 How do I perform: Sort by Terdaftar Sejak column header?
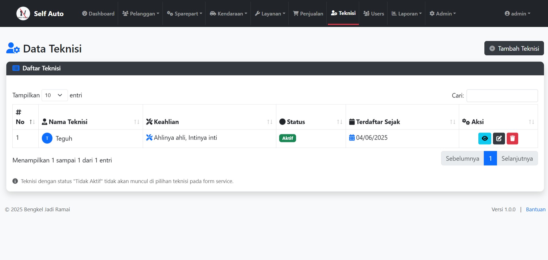point(402,117)
